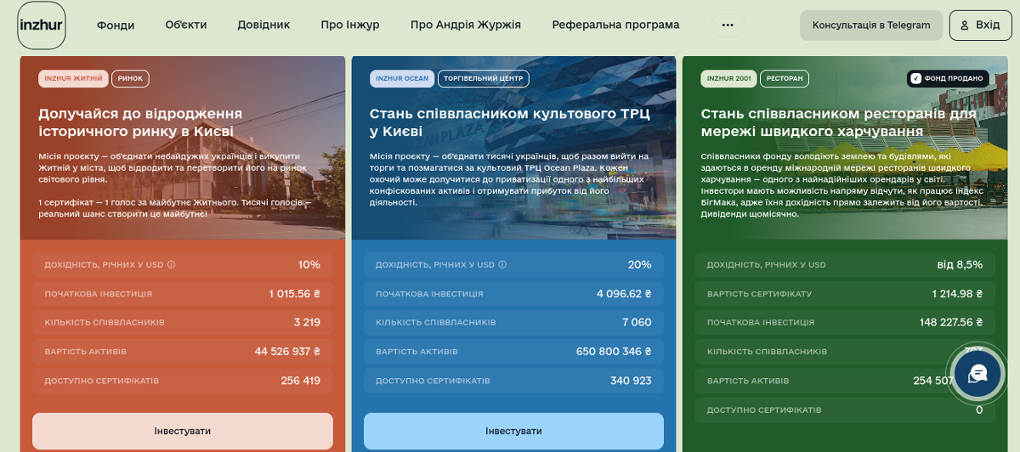Screen dimensions: 1020x452
Task: Click the 7 060 co-owners value
Action: coord(637,323)
